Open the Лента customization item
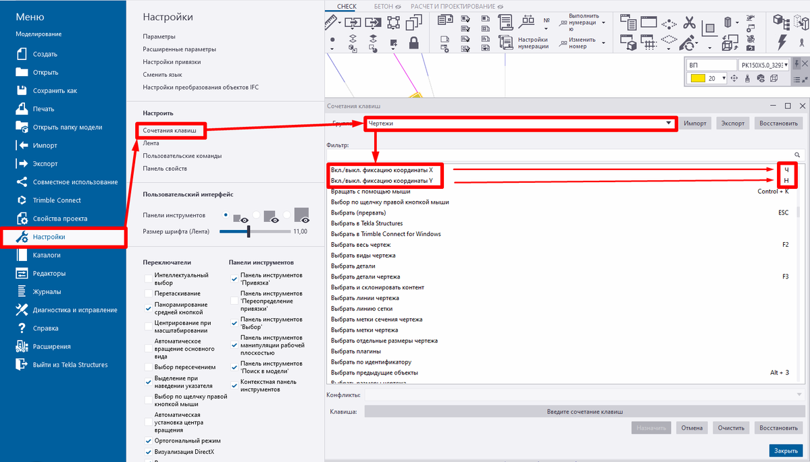 tap(151, 144)
